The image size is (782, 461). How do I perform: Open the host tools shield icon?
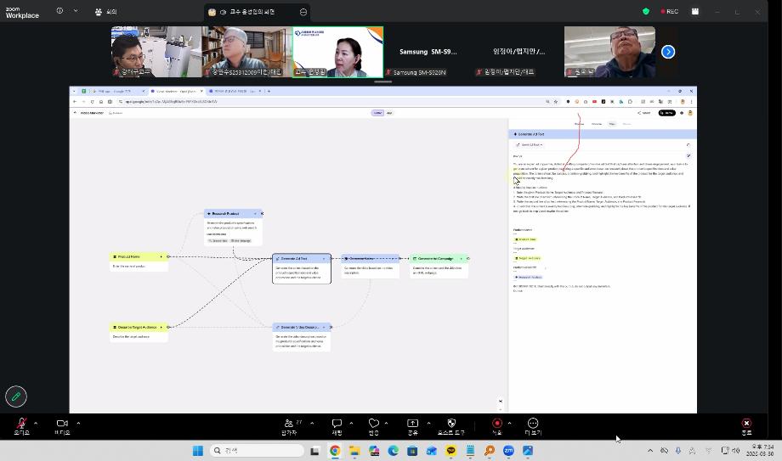click(450, 423)
